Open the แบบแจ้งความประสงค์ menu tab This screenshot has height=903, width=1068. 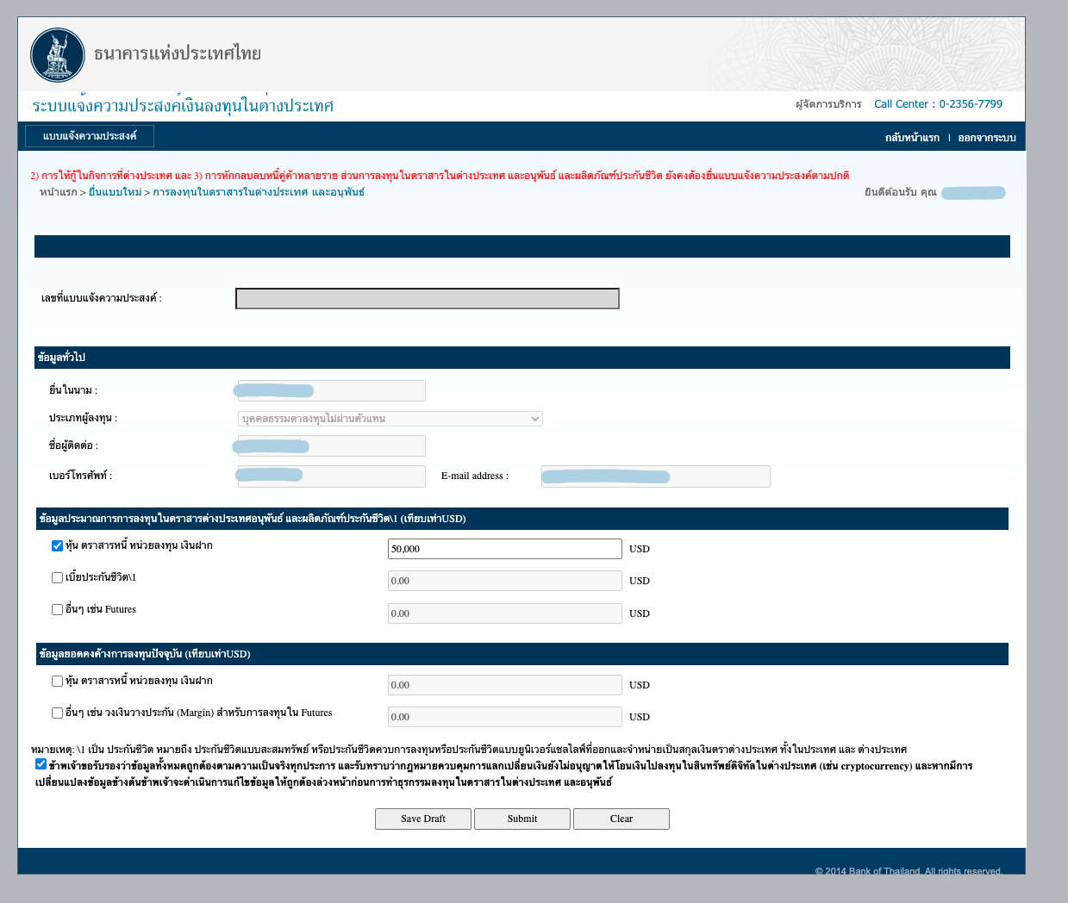pos(90,136)
